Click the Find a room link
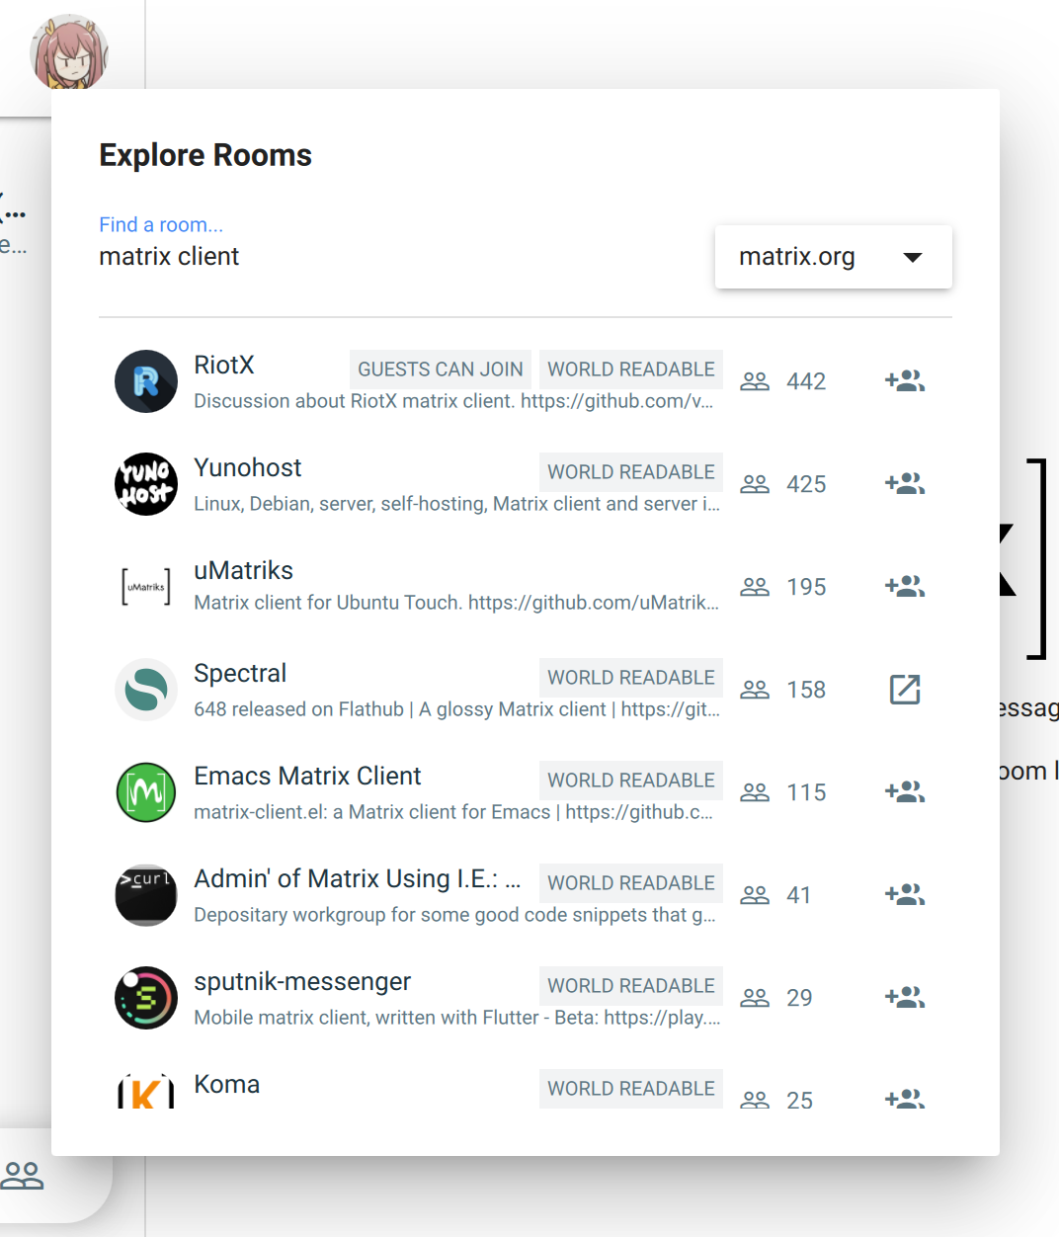This screenshot has width=1059, height=1237. click(160, 224)
